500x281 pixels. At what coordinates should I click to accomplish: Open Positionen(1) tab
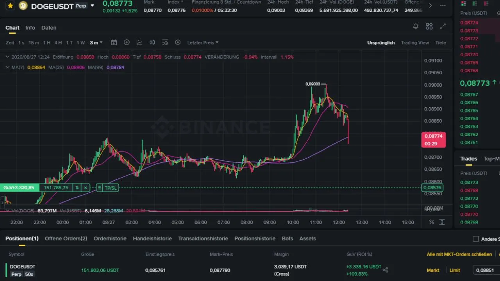click(22, 238)
